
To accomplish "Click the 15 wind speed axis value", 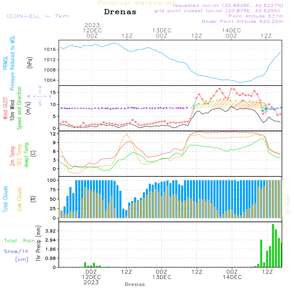I will [x=53, y=93].
